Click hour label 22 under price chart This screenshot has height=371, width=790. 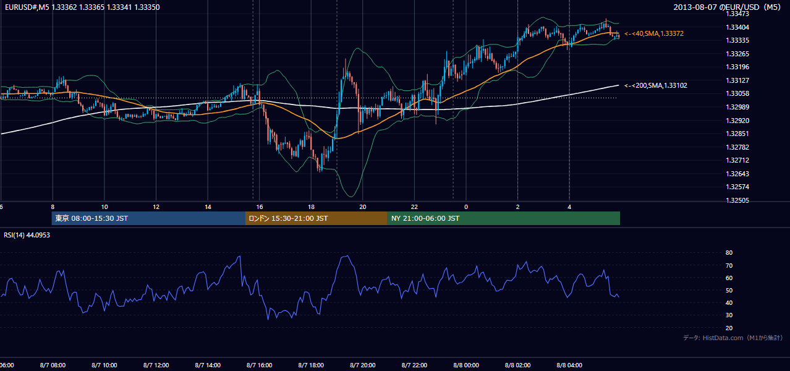coord(414,207)
